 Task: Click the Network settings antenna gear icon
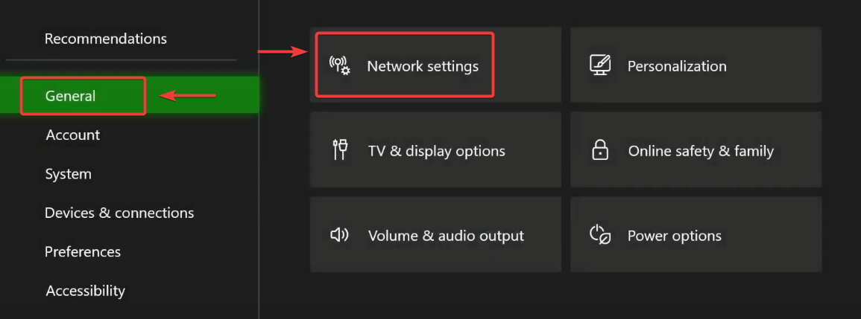click(x=340, y=65)
